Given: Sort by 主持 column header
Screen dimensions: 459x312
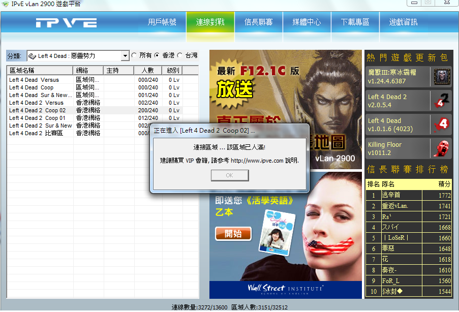Looking at the screenshot, I should click(118, 71).
